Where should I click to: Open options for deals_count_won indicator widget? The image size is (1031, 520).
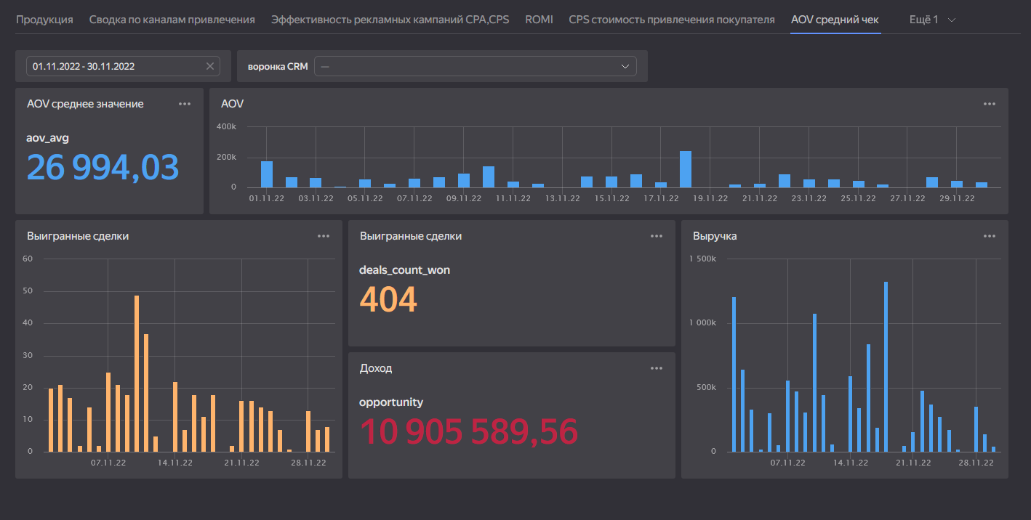(x=657, y=236)
